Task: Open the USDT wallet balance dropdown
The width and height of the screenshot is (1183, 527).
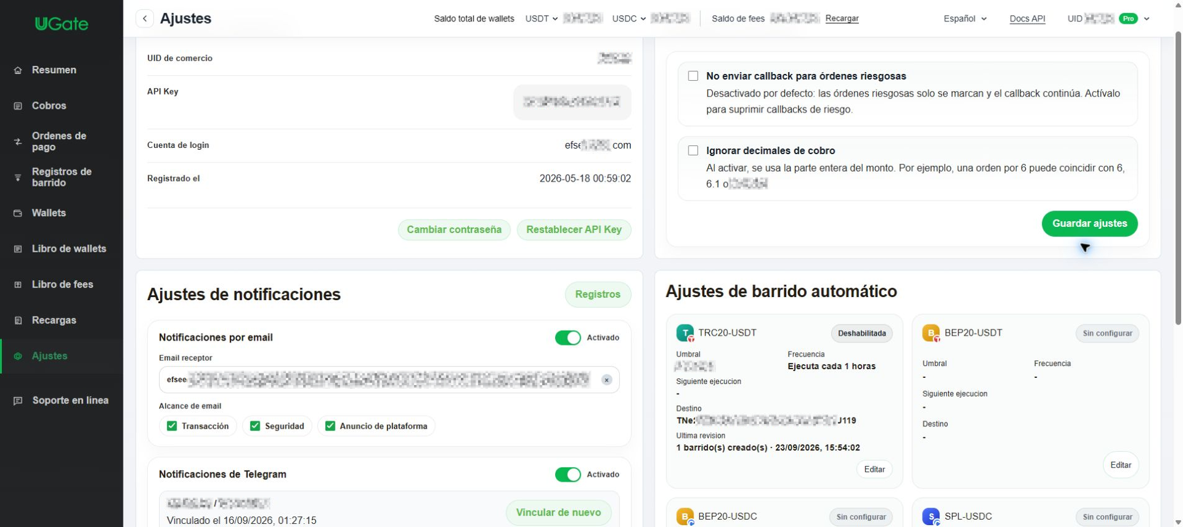Action: [542, 18]
